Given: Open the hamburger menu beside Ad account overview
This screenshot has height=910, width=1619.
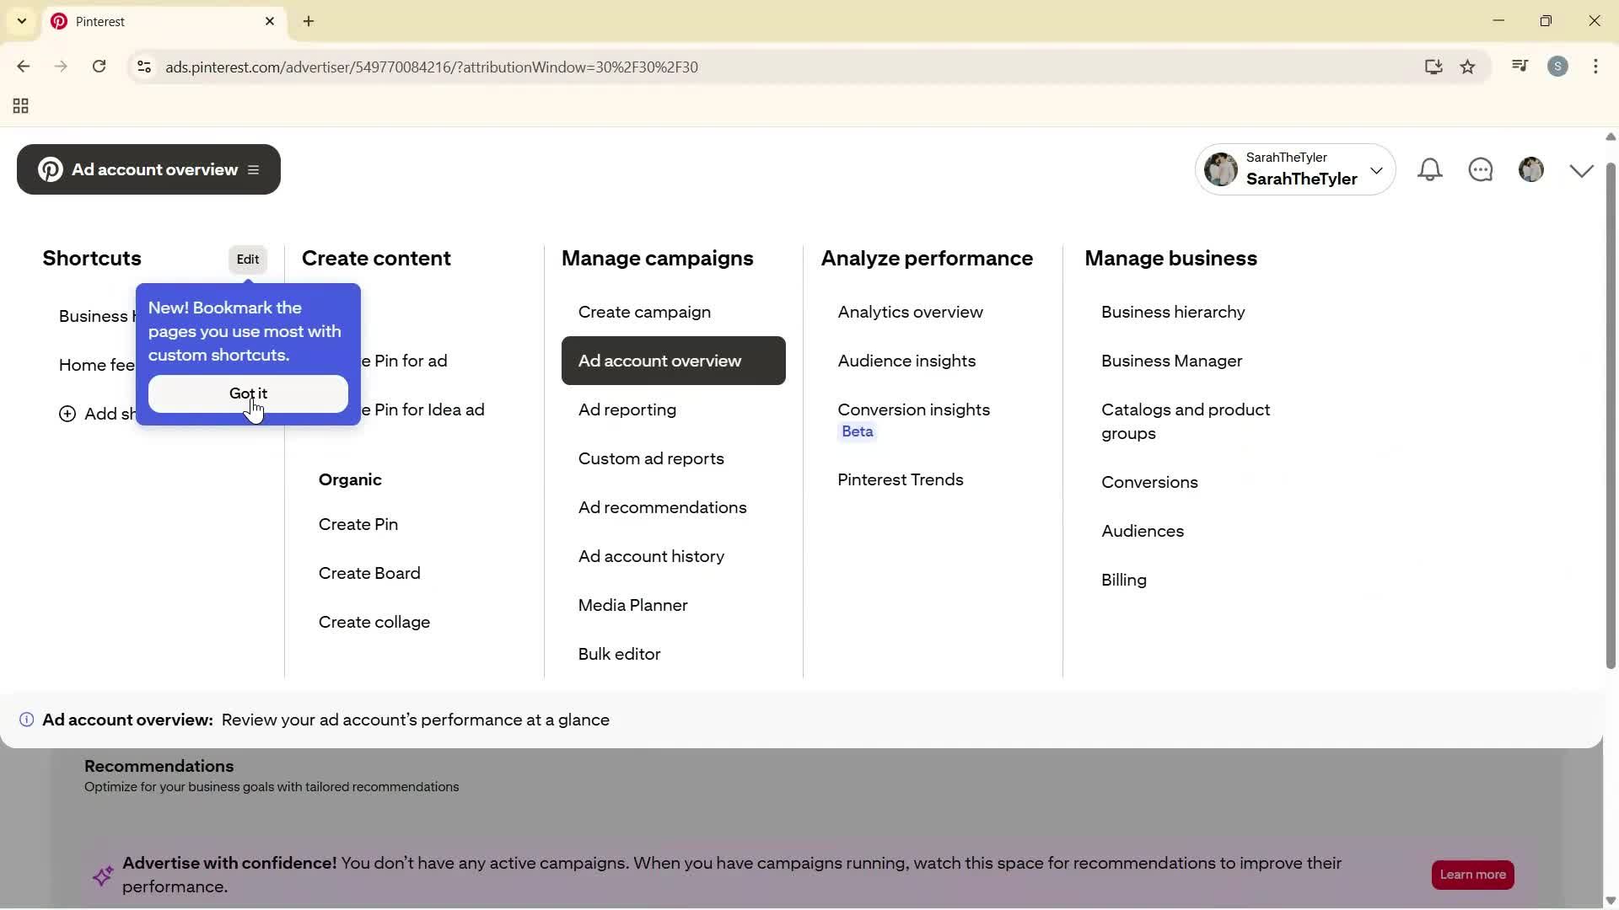Looking at the screenshot, I should tap(254, 169).
